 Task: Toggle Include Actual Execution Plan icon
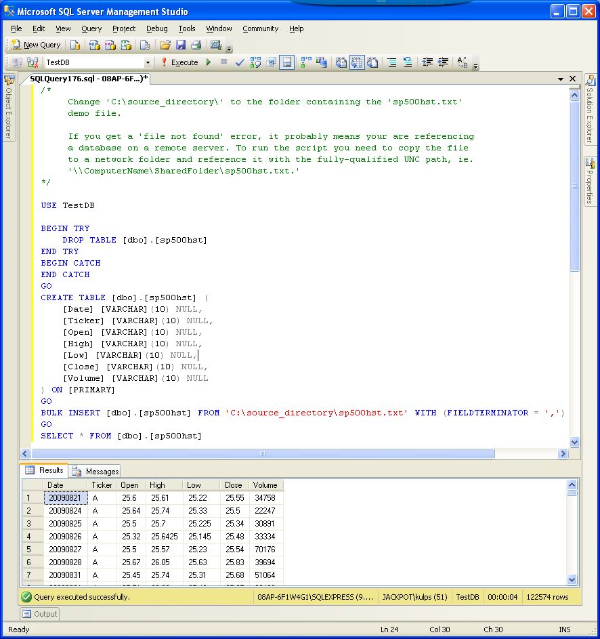pyautogui.click(x=306, y=62)
